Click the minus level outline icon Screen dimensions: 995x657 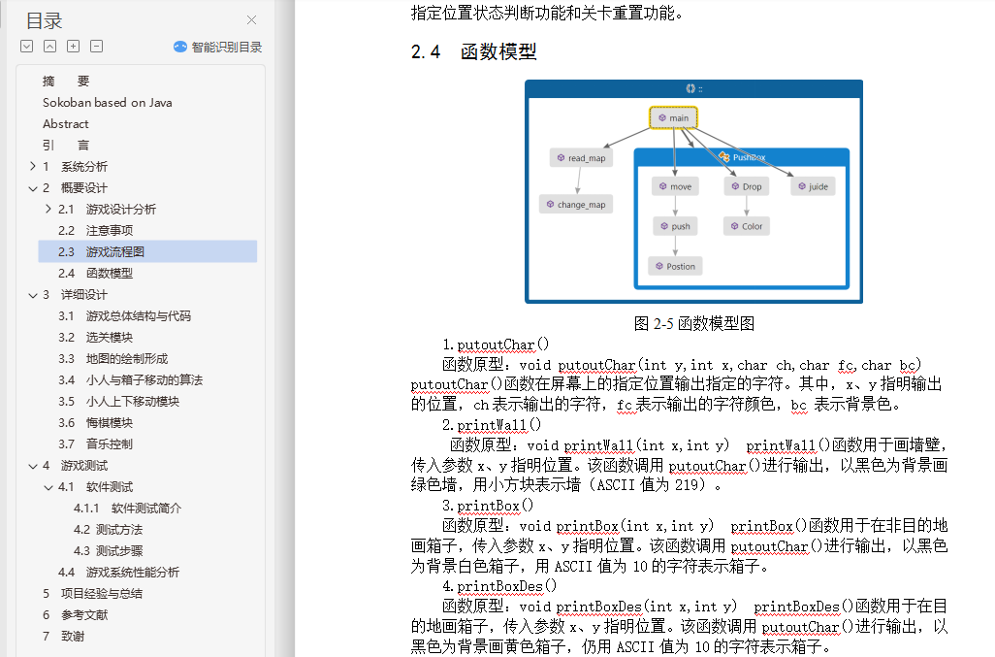pos(96,47)
